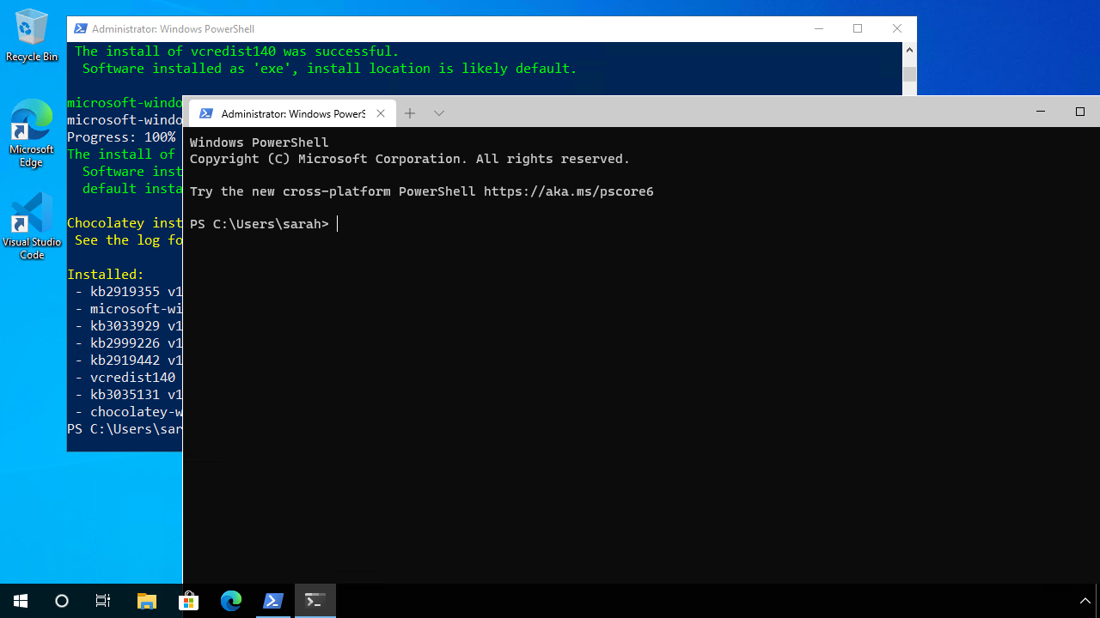
Task: Close the Administrator PowerShell tab
Action: tap(381, 112)
